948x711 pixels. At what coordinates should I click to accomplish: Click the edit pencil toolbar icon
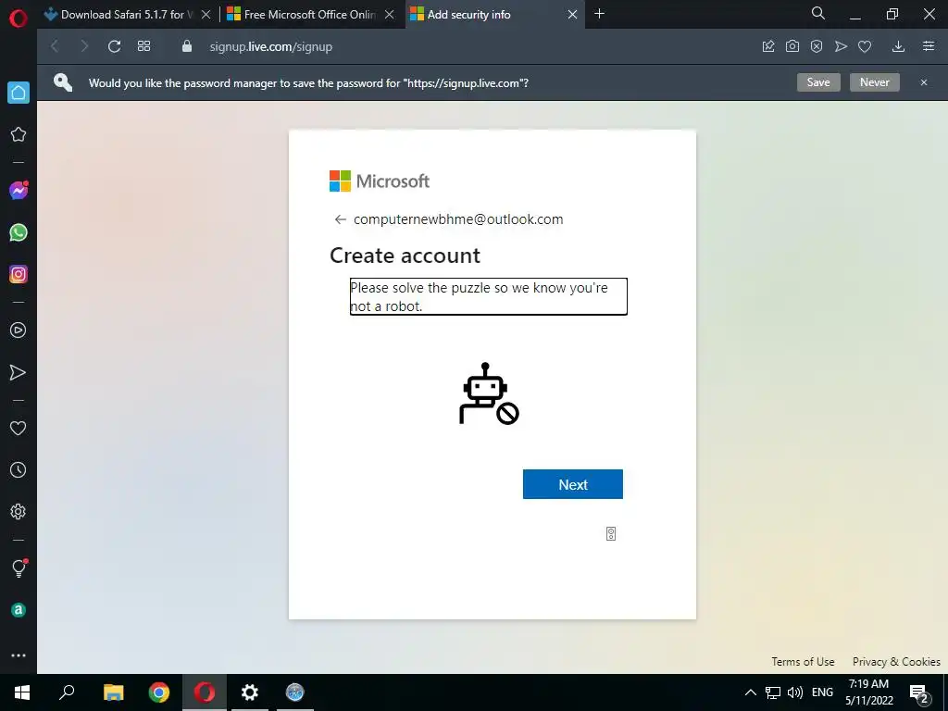pyautogui.click(x=768, y=46)
